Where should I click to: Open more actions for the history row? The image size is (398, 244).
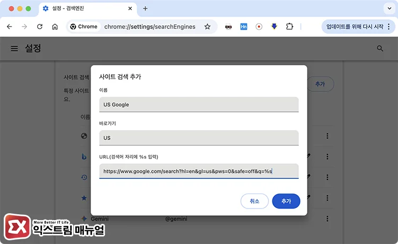point(327,177)
